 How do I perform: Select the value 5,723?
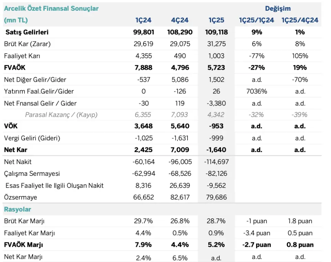point(217,68)
